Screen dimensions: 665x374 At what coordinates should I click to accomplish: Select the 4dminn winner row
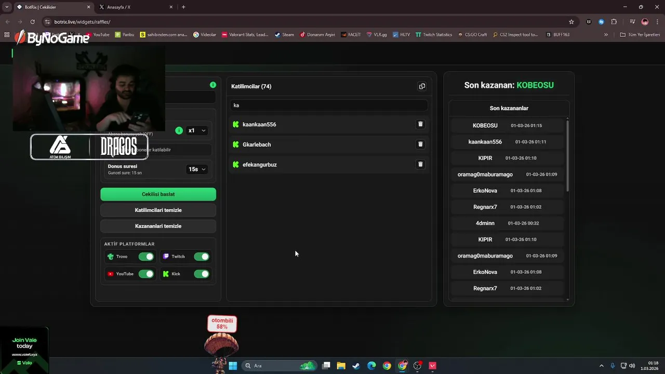(x=507, y=223)
